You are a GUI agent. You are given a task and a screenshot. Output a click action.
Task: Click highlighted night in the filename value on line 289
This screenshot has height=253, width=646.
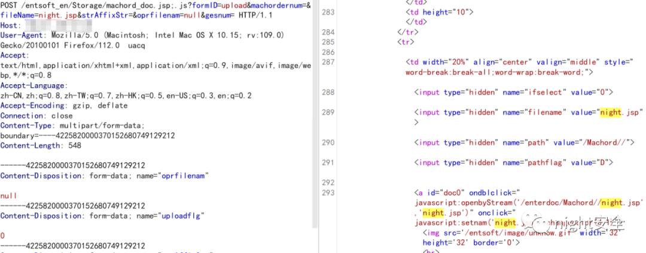click(x=610, y=112)
